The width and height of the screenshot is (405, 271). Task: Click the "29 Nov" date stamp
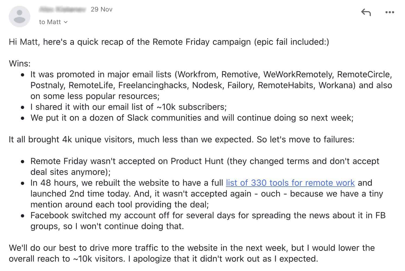tap(101, 9)
